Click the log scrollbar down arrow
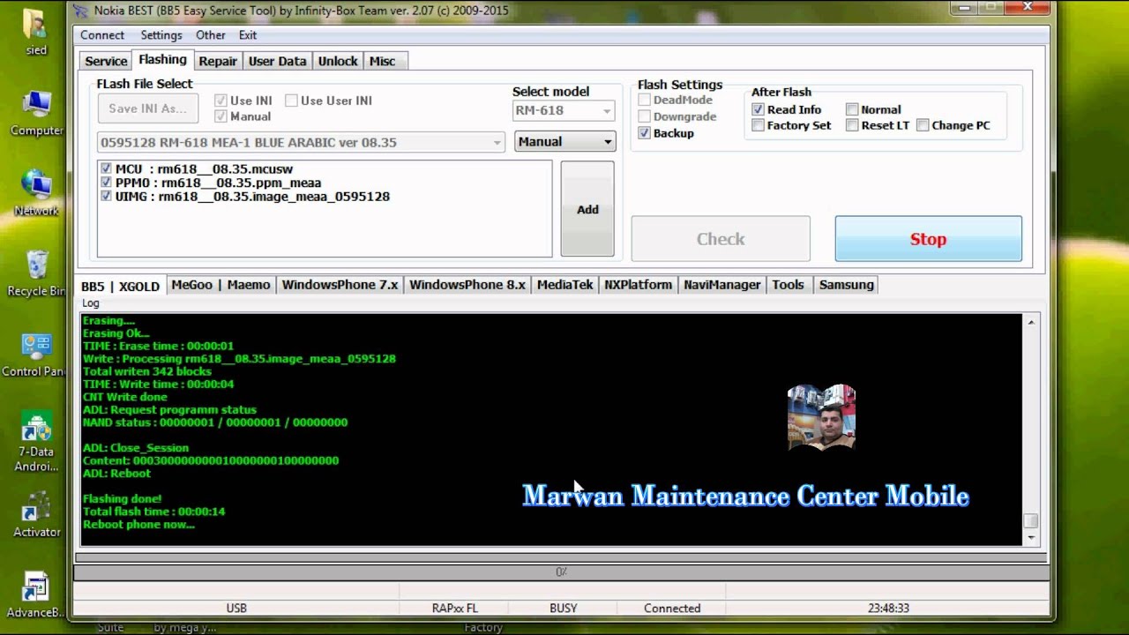The height and width of the screenshot is (635, 1129). 1030,537
